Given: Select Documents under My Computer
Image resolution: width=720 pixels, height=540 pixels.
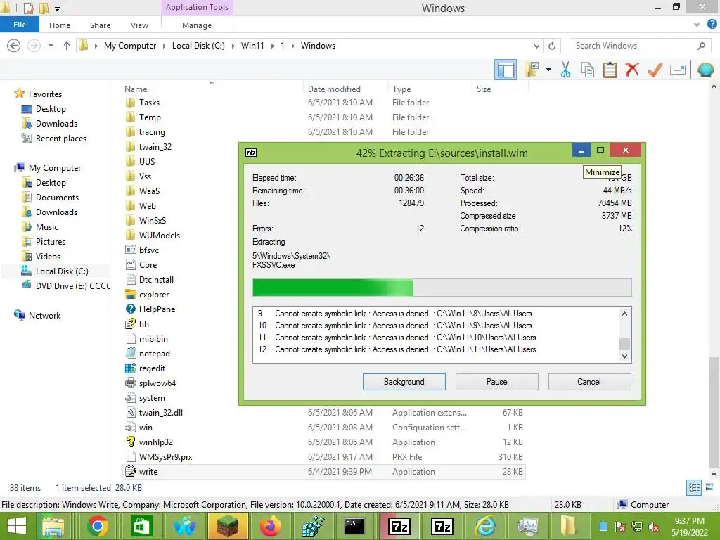Looking at the screenshot, I should pos(57,198).
